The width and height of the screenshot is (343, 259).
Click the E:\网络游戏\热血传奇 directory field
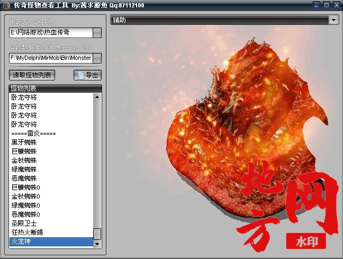coord(51,33)
